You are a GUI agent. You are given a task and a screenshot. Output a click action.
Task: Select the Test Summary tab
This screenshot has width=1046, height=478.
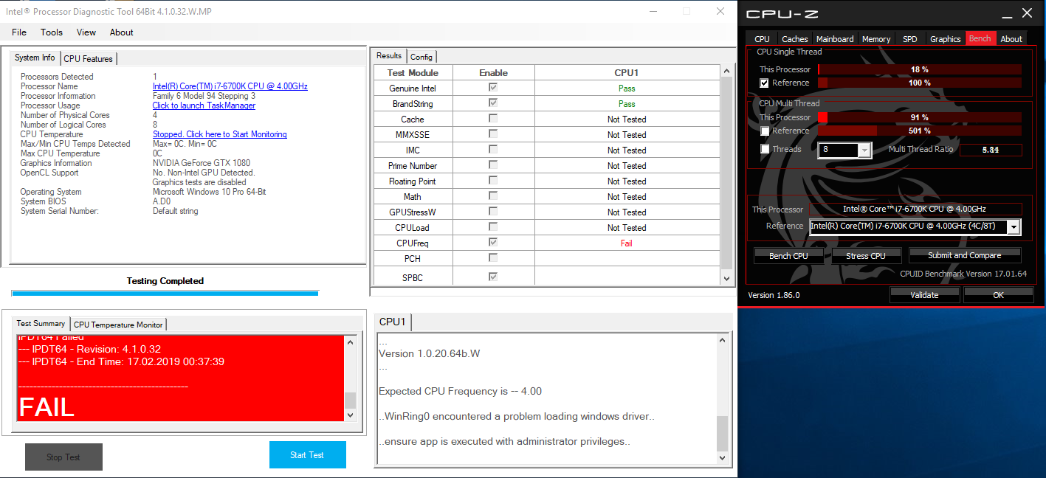(41, 324)
